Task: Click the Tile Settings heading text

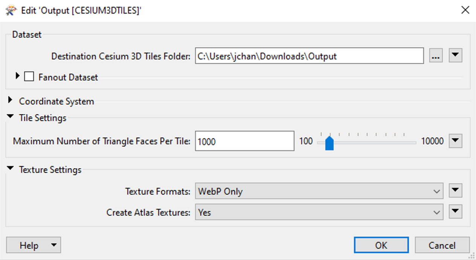Action: click(43, 118)
